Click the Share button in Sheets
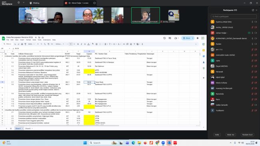Screen dimensions: 260x146 tap(186, 38)
